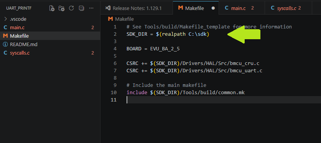321x143 pixels.
Task: Click the UART_PRINTF explorer section title
Action: (19, 8)
